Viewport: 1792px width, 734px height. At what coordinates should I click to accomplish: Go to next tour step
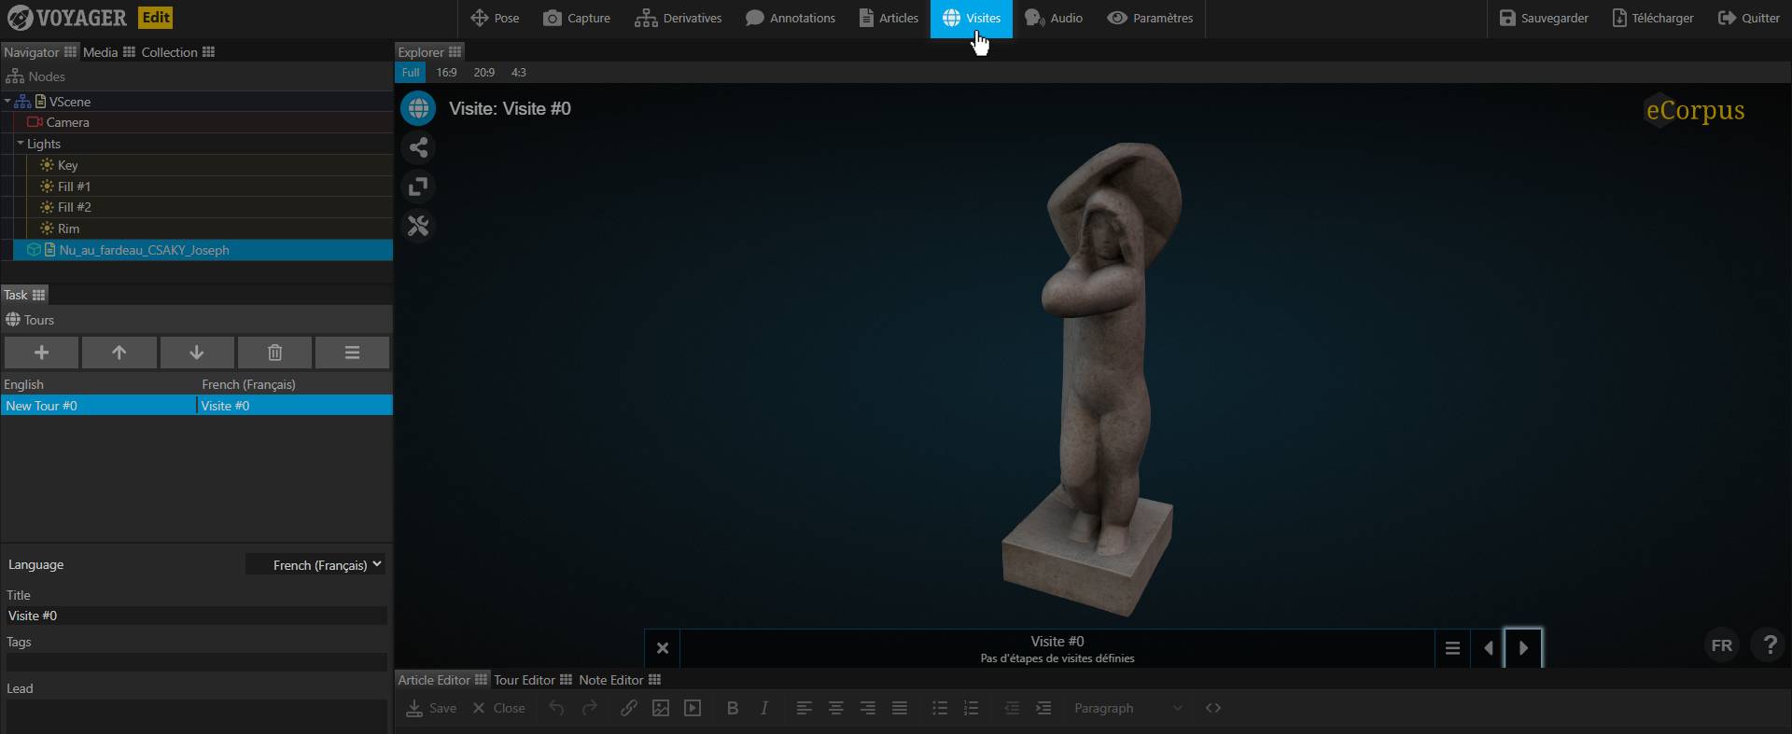[1523, 648]
